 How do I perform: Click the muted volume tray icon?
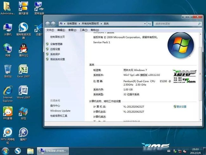[185, 151]
